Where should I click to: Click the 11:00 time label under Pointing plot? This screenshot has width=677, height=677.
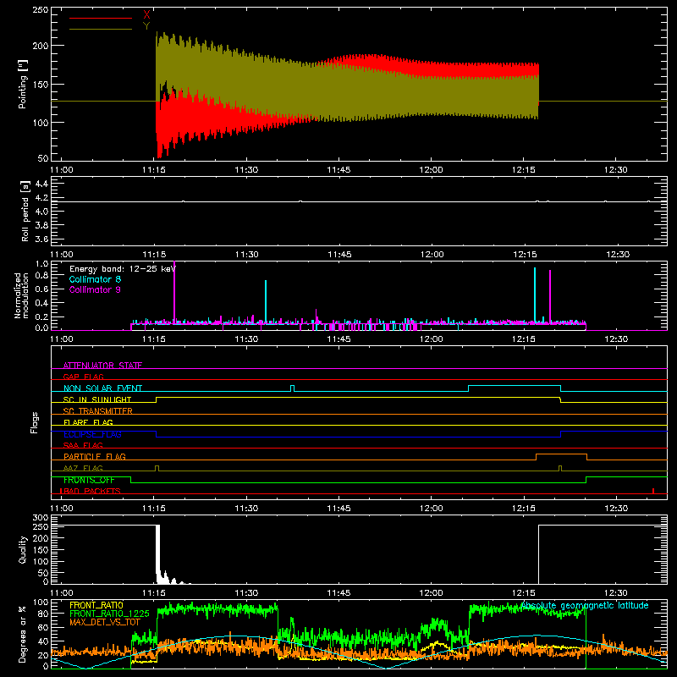(x=62, y=170)
